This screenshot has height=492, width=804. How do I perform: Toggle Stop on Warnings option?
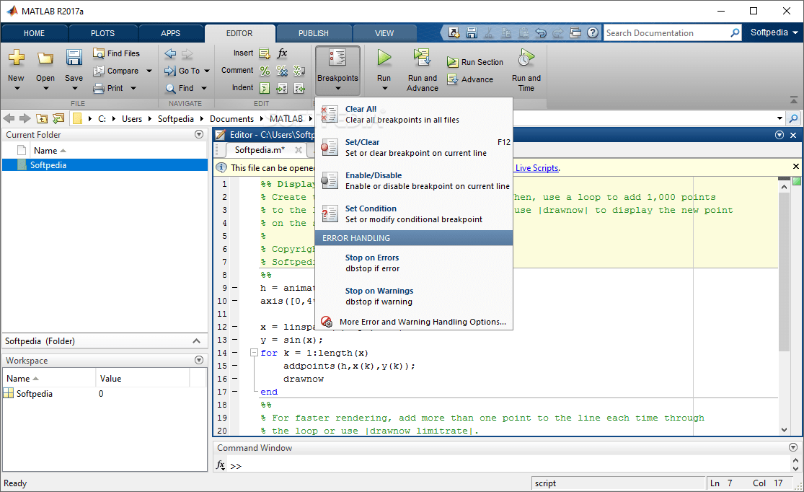(x=414, y=296)
